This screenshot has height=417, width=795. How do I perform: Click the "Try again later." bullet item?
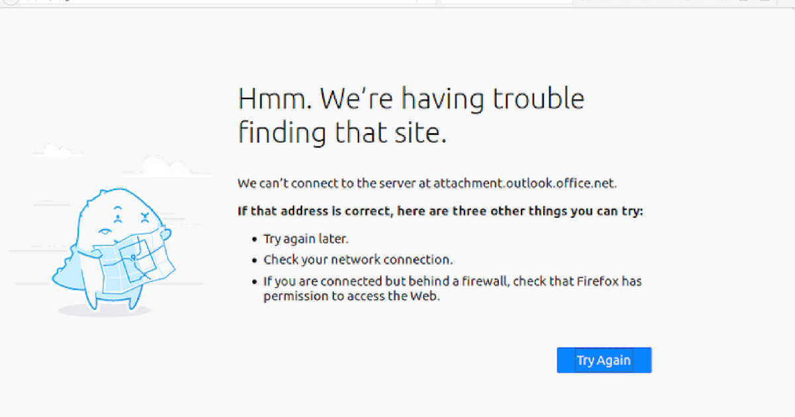(305, 239)
